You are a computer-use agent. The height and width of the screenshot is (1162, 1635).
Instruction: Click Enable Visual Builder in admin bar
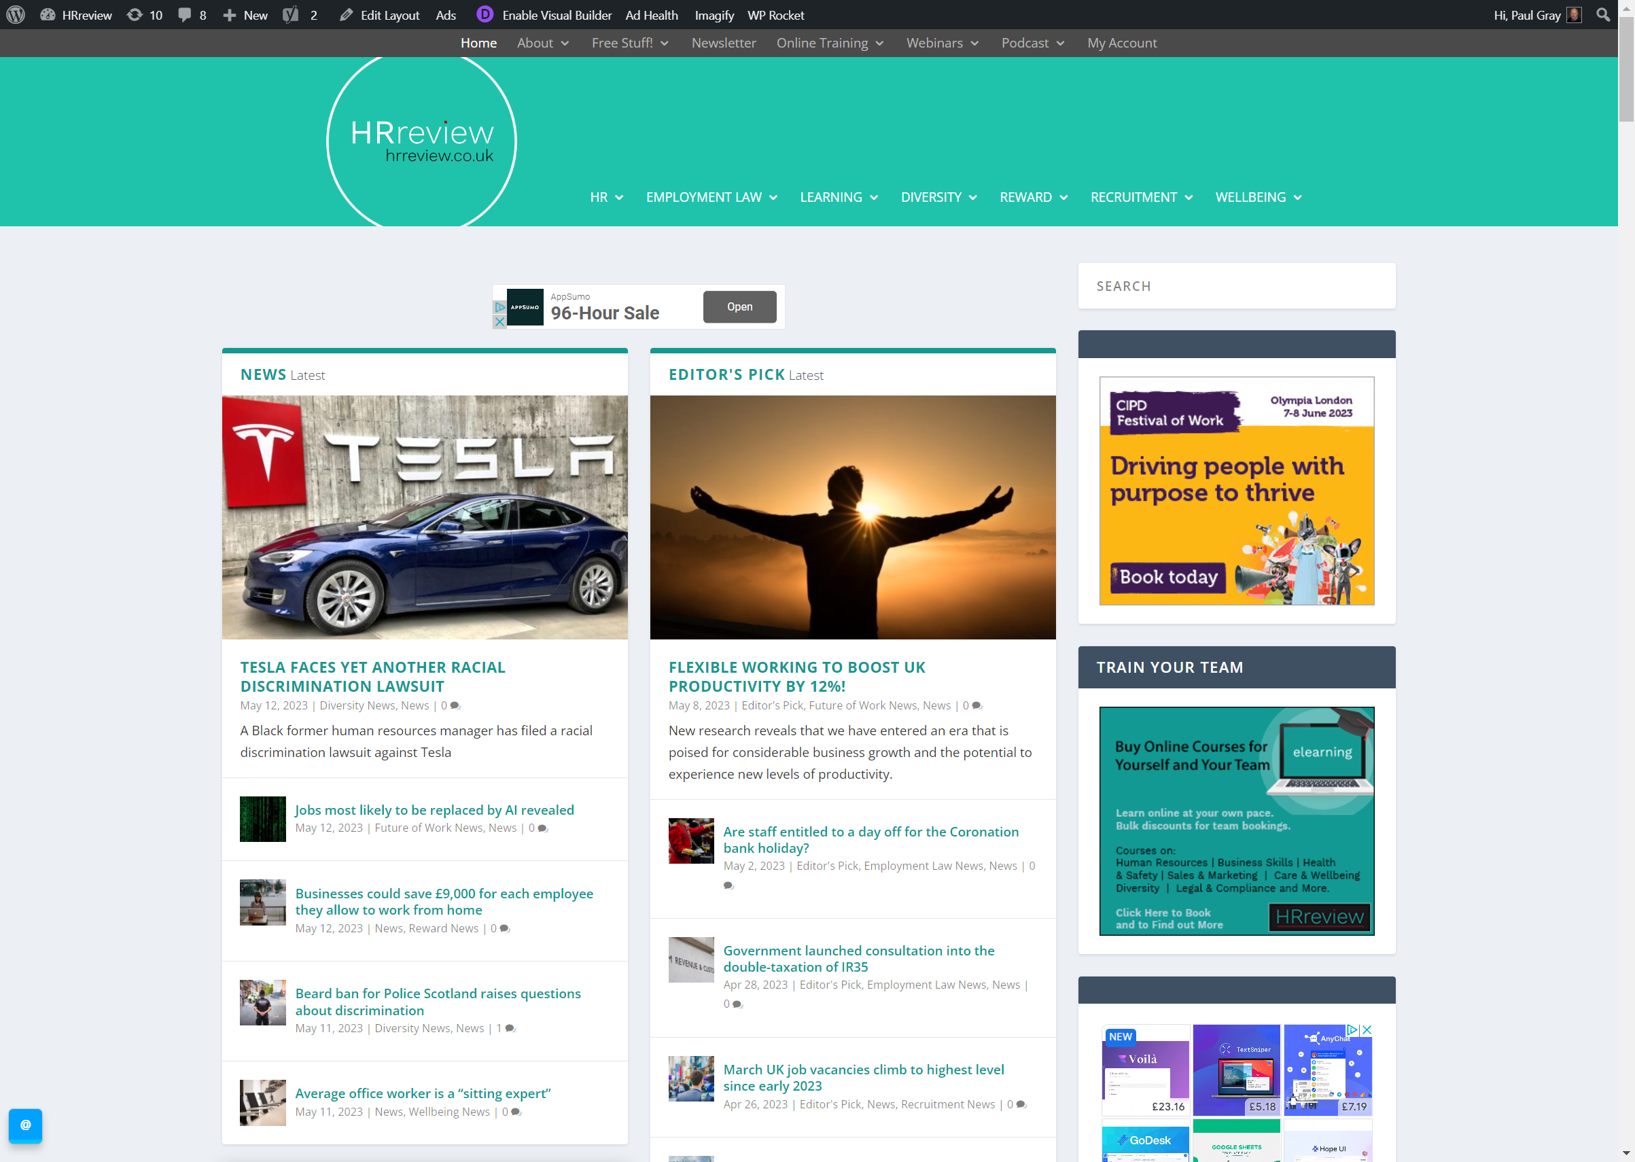557,15
